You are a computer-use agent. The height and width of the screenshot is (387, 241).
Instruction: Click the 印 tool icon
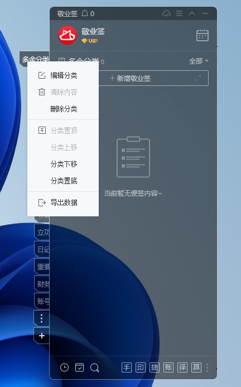tap(141, 367)
